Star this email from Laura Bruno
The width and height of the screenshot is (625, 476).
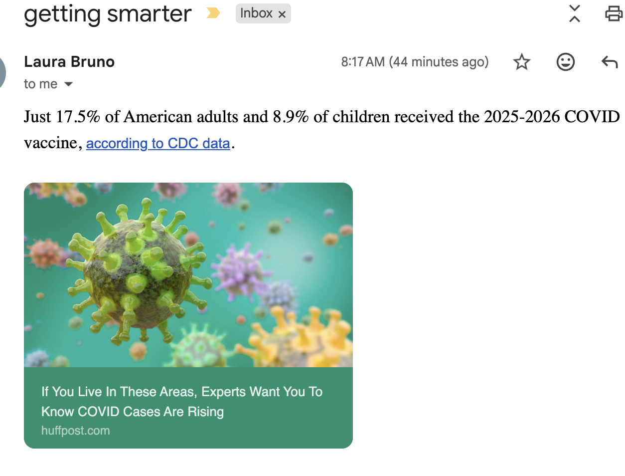tap(521, 62)
